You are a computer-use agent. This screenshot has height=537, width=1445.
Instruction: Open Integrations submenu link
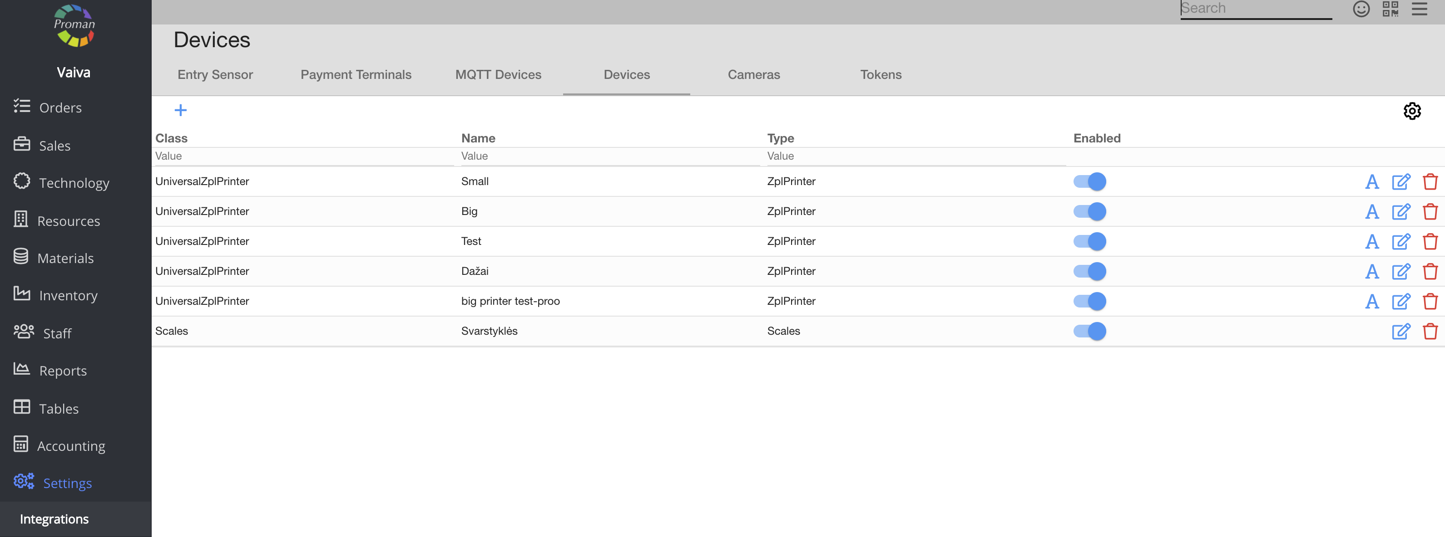[54, 519]
